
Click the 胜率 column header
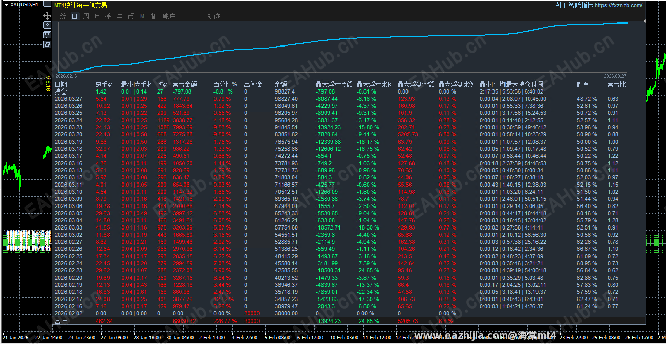tap(583, 84)
